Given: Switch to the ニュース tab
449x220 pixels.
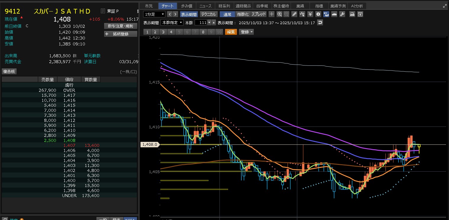Looking at the screenshot, I should pyautogui.click(x=205, y=6).
